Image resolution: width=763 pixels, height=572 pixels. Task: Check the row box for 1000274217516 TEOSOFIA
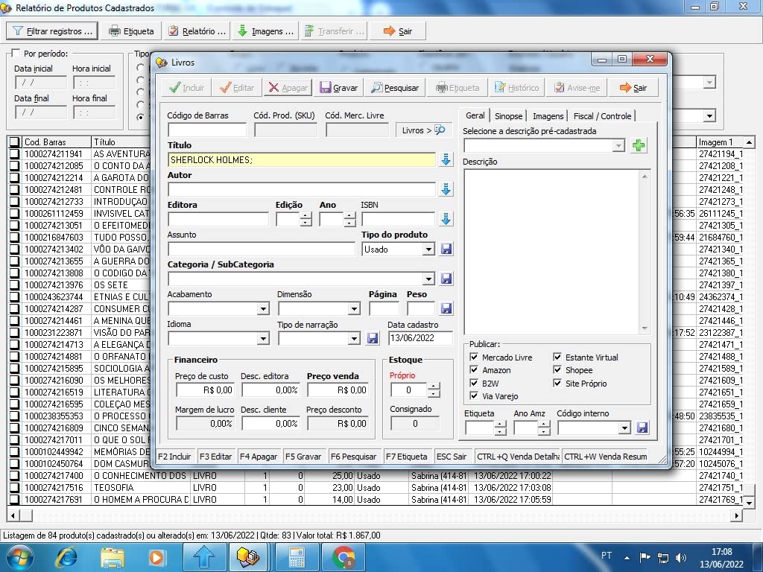[x=14, y=487]
